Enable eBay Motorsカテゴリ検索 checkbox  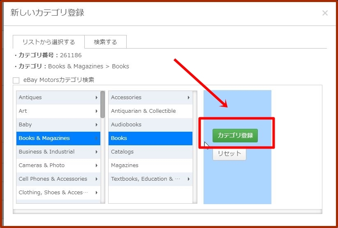[16, 80]
